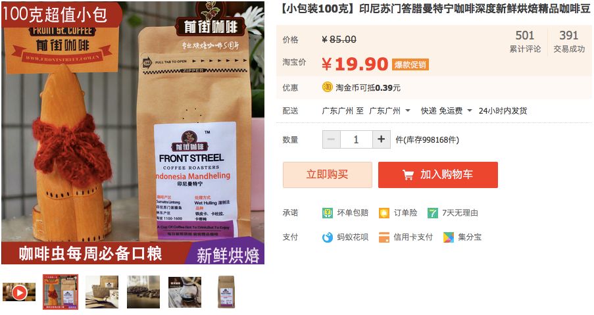Screen dimensions: 594x315
Task: Click the 蚂蚁花呗 payment icon
Action: (x=328, y=237)
